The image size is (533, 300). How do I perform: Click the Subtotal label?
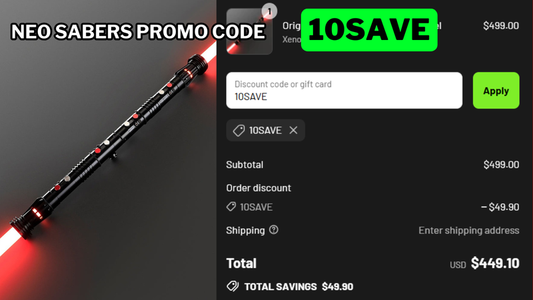[x=245, y=165]
